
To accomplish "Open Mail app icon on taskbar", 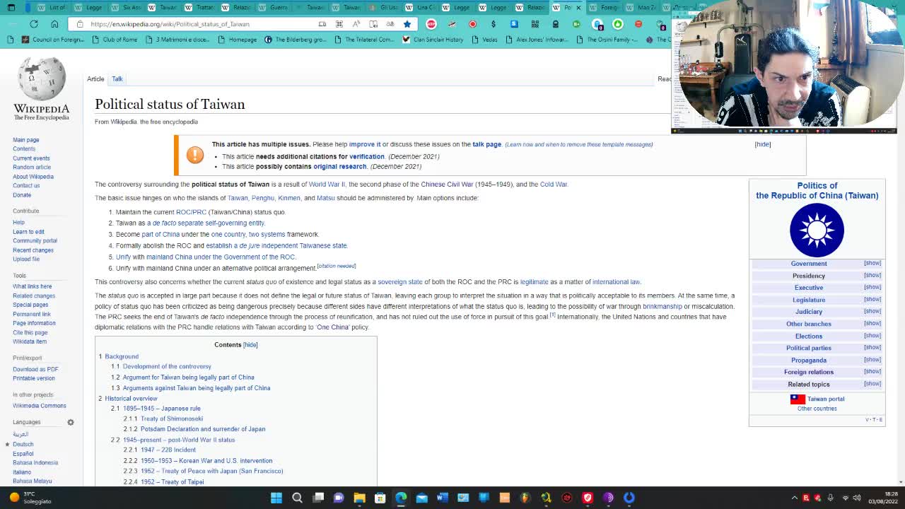I will click(421, 498).
